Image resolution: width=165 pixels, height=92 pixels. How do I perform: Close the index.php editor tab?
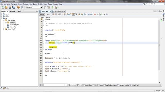(51, 11)
